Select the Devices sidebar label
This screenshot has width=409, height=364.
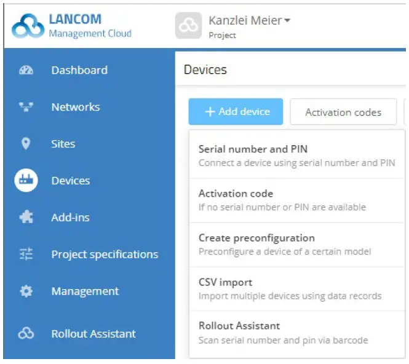point(71,180)
